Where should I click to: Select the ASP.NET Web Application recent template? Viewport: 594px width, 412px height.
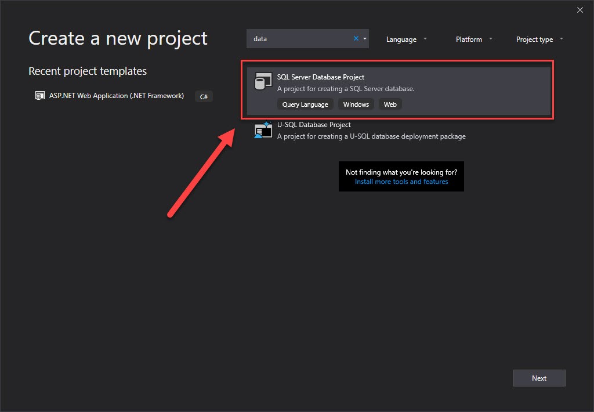(116, 95)
